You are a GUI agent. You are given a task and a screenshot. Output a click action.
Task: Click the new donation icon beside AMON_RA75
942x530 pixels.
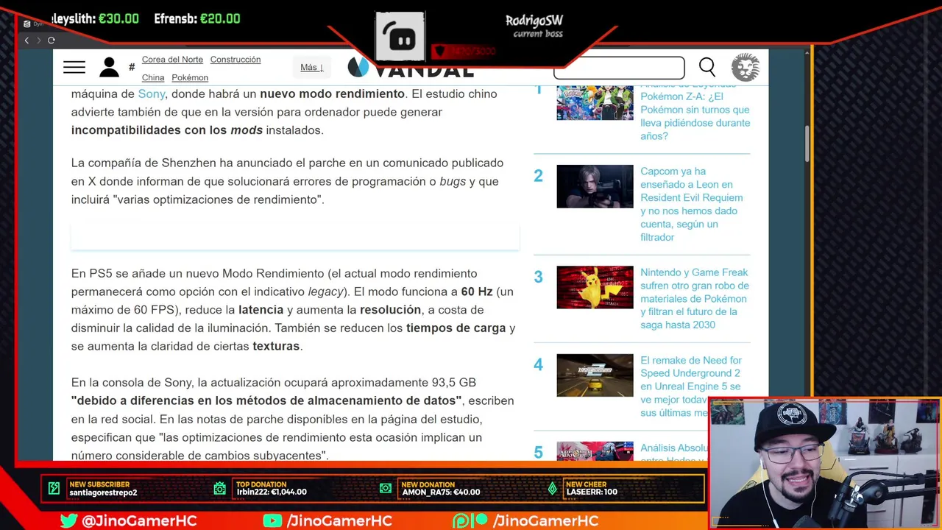coord(386,488)
